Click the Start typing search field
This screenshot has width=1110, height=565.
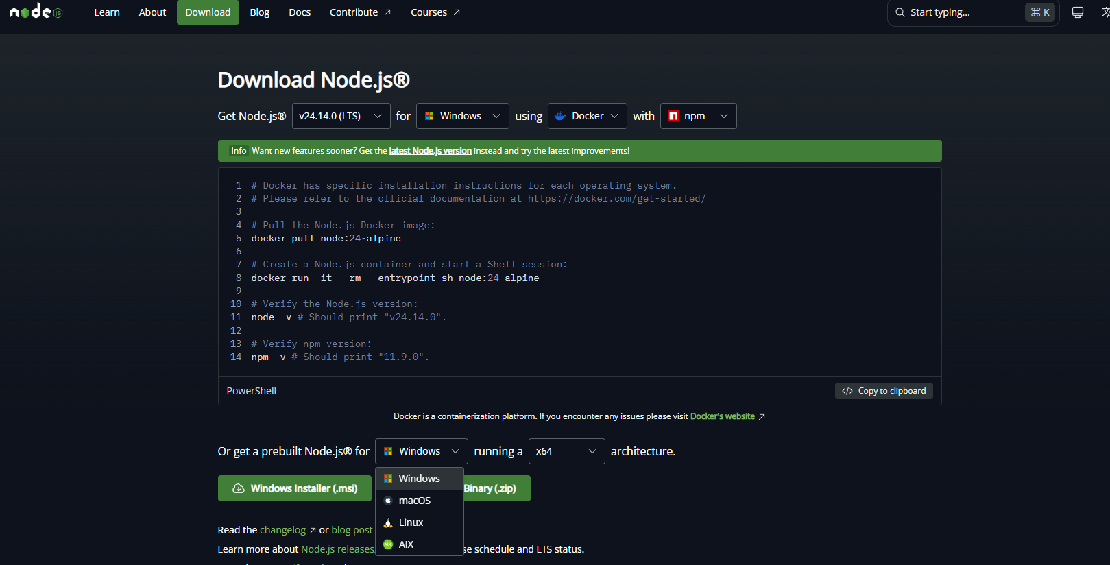point(974,12)
